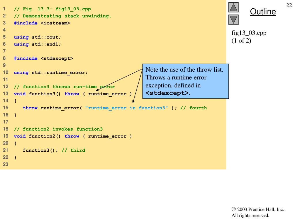Select the "function3(); // third" call line
The width and height of the screenshot is (295, 221).
point(54,150)
